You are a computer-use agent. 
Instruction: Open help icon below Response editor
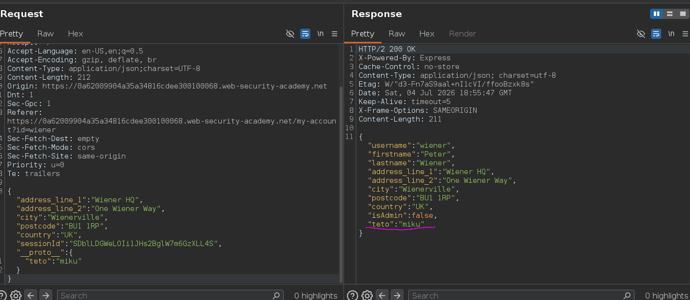pyautogui.click(x=352, y=295)
